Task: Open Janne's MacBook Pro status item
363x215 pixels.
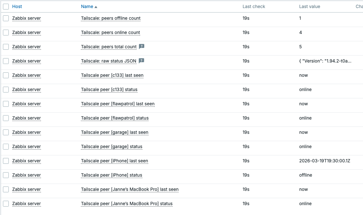Action: pyautogui.click(x=127, y=204)
